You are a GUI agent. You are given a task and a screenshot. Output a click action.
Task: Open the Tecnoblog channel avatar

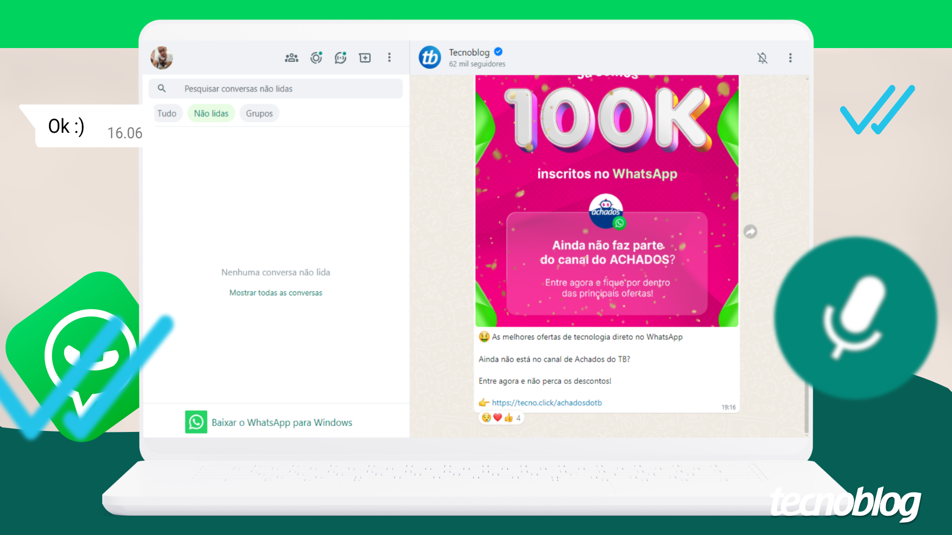pos(430,57)
